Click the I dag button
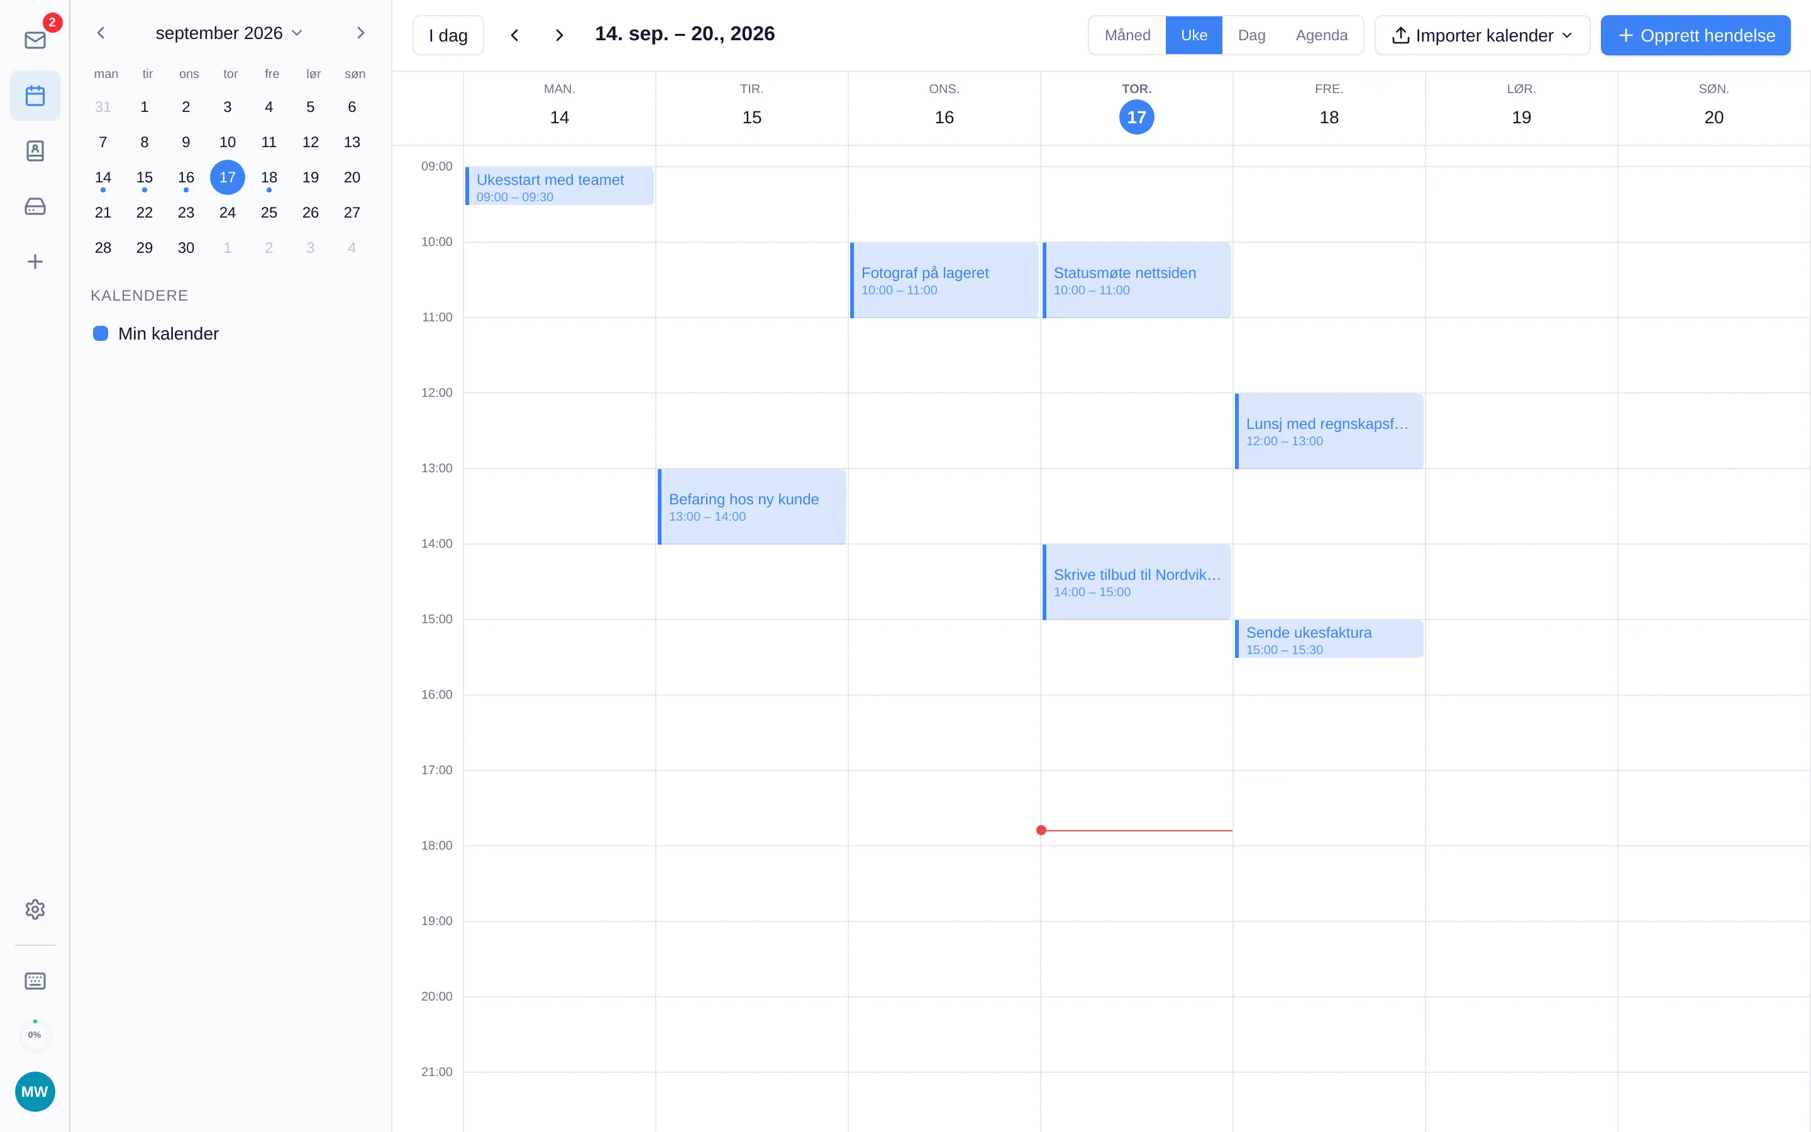The image size is (1811, 1132). (x=448, y=35)
